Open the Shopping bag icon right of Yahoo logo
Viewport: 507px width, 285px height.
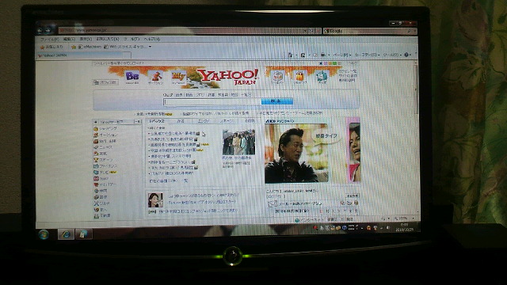[299, 78]
